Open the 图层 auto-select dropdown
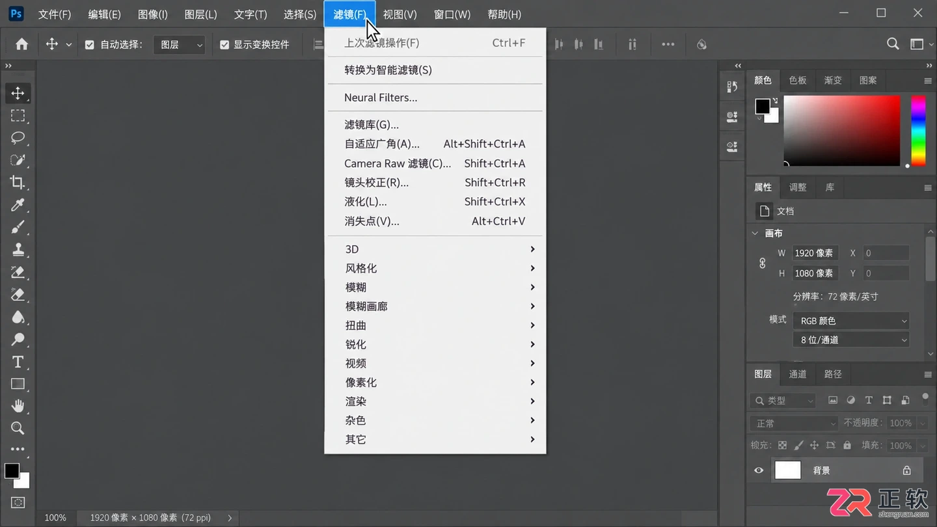This screenshot has height=527, width=937. 180,45
